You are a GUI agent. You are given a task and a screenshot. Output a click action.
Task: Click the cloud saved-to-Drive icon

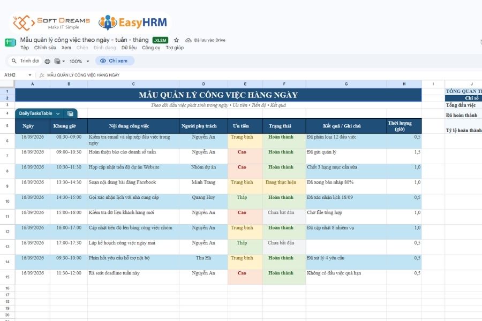click(x=188, y=40)
